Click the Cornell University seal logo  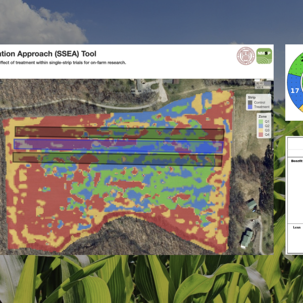tap(246, 56)
